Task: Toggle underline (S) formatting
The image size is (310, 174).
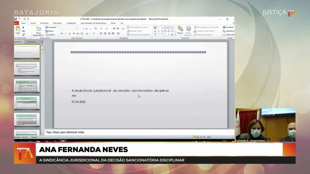Action: coord(70,33)
